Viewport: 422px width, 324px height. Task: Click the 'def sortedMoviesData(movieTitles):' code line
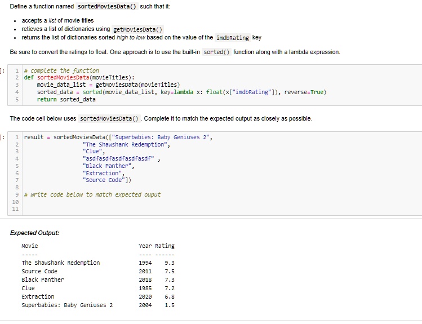click(79, 78)
